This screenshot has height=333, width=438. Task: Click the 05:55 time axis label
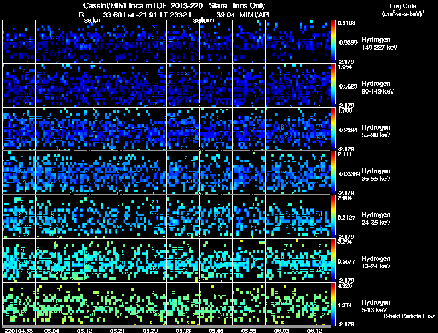[249, 331]
